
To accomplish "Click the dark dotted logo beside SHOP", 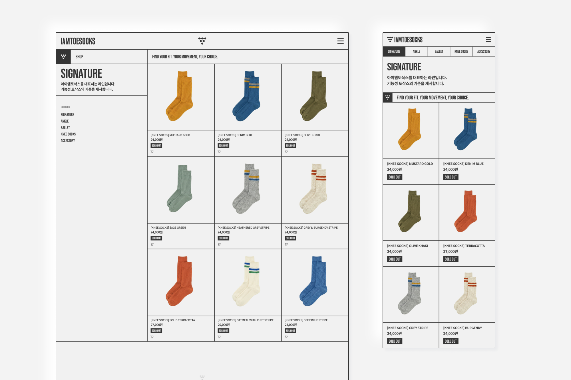I will (x=63, y=57).
